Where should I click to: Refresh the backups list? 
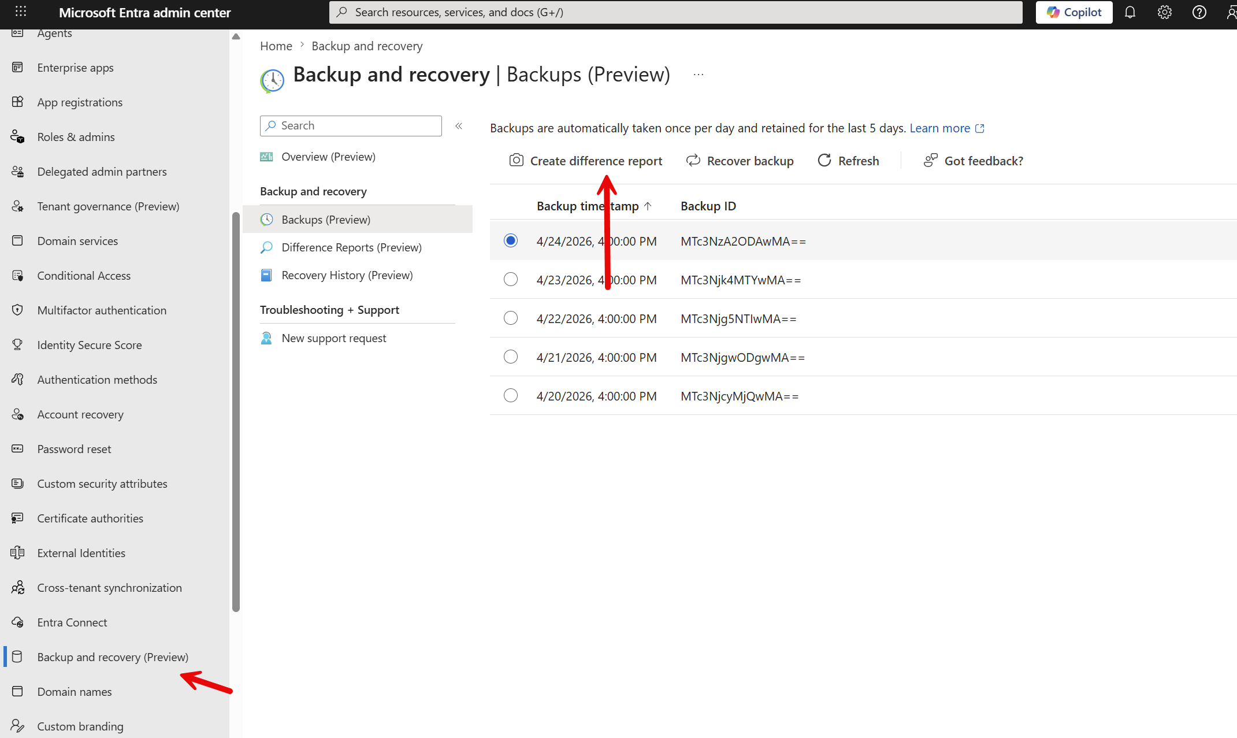[x=848, y=161]
